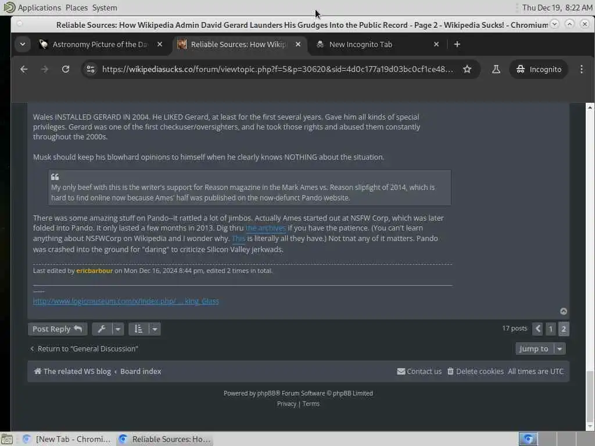Click the 'All times are UTC' text

536,372
